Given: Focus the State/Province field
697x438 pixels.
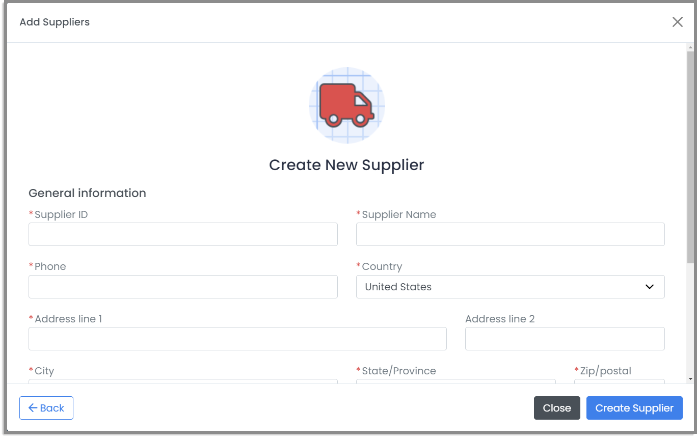Looking at the screenshot, I should (455, 381).
